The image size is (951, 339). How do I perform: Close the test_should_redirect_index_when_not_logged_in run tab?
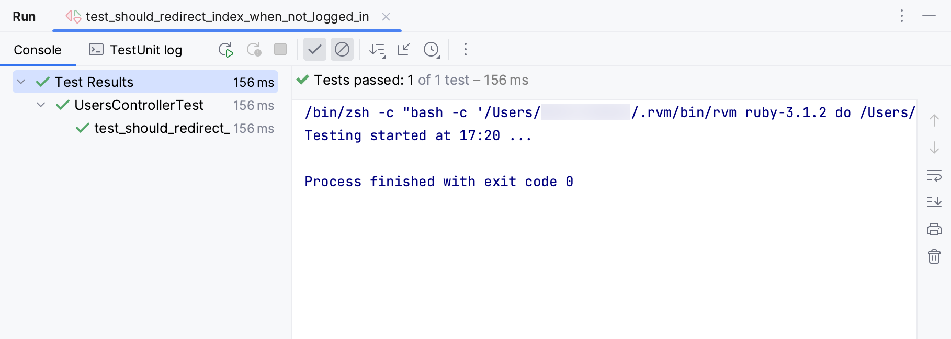point(386,16)
